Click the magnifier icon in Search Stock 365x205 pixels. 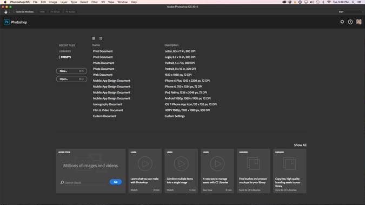pyautogui.click(x=62, y=182)
